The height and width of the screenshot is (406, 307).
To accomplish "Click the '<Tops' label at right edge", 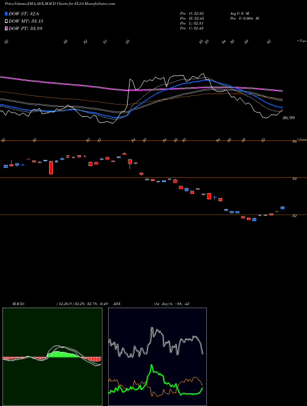I will (301, 41).
